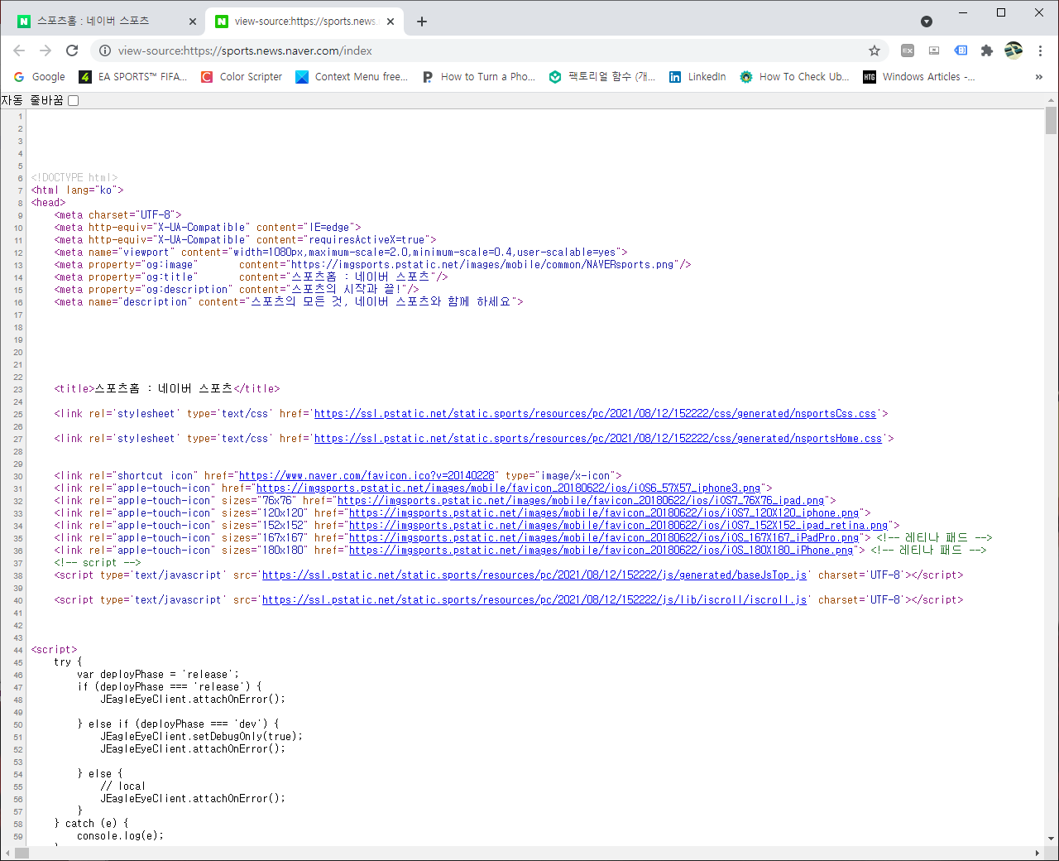The height and width of the screenshot is (861, 1059).
Task: Open the nsportsCss.css stylesheet link
Action: pyautogui.click(x=595, y=414)
